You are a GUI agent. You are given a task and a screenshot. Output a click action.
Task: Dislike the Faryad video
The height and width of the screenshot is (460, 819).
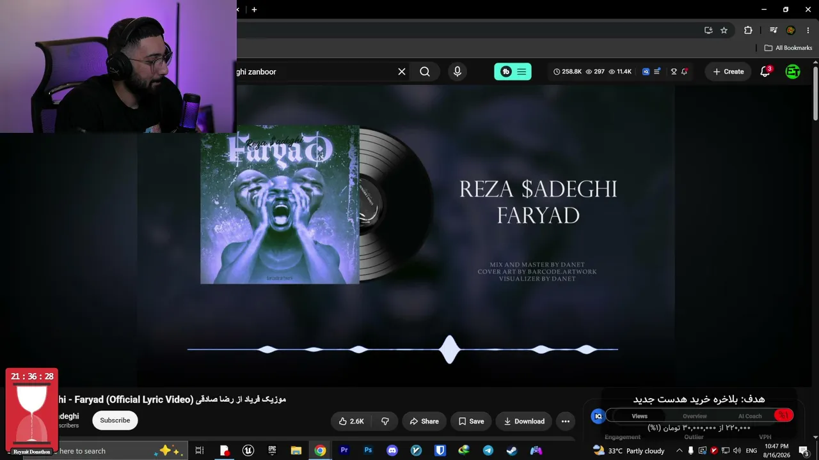pyautogui.click(x=385, y=421)
